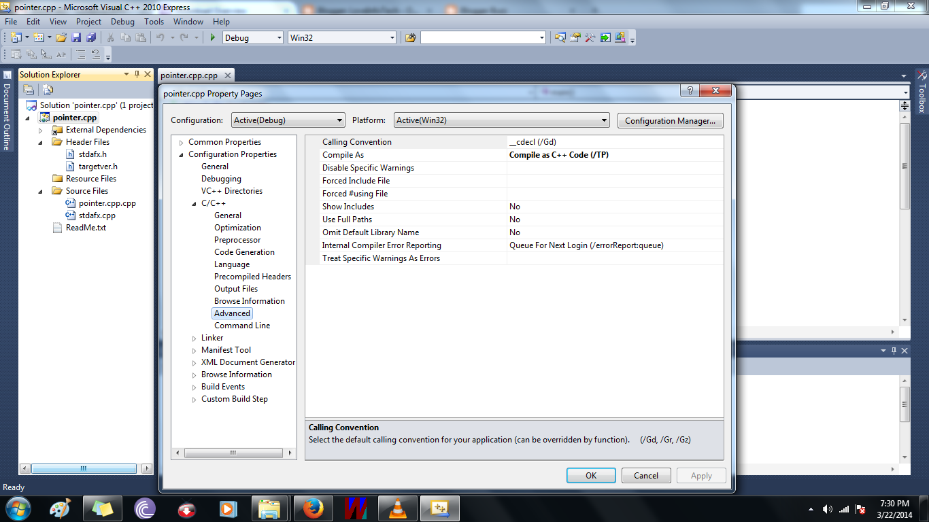Click the Start Page toolbar icon
The image size is (929, 522).
pos(605,38)
